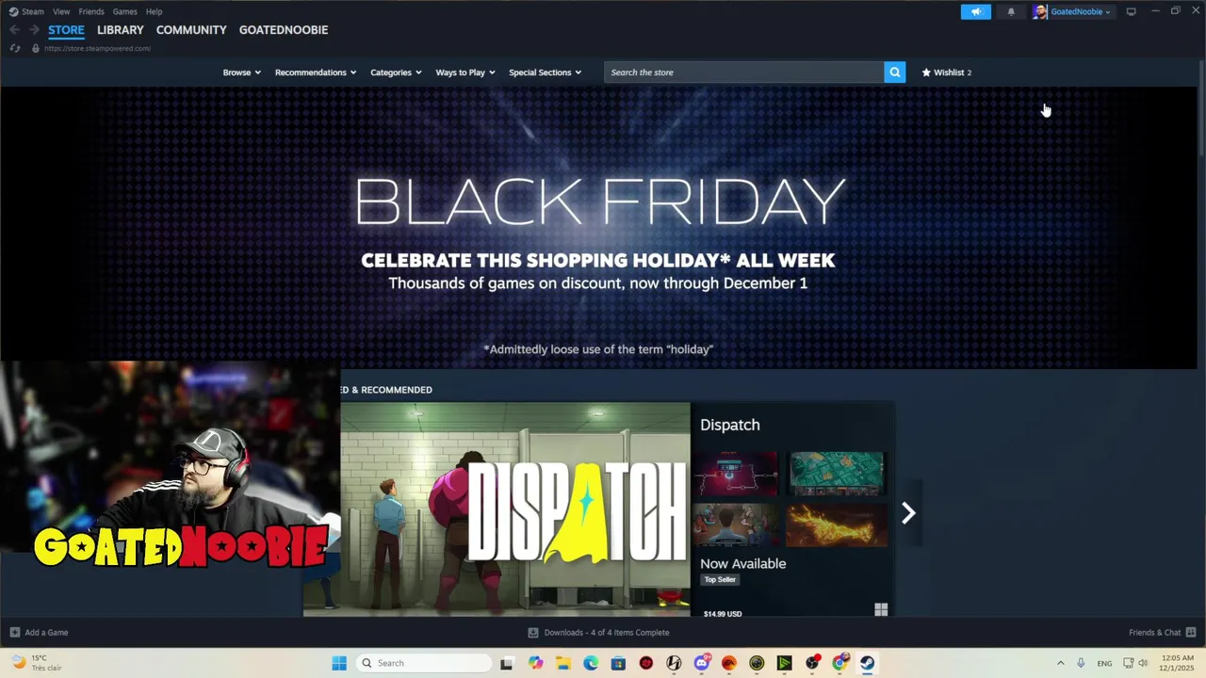The image size is (1206, 678).
Task: Open File Explorer from the taskbar
Action: pyautogui.click(x=562, y=663)
